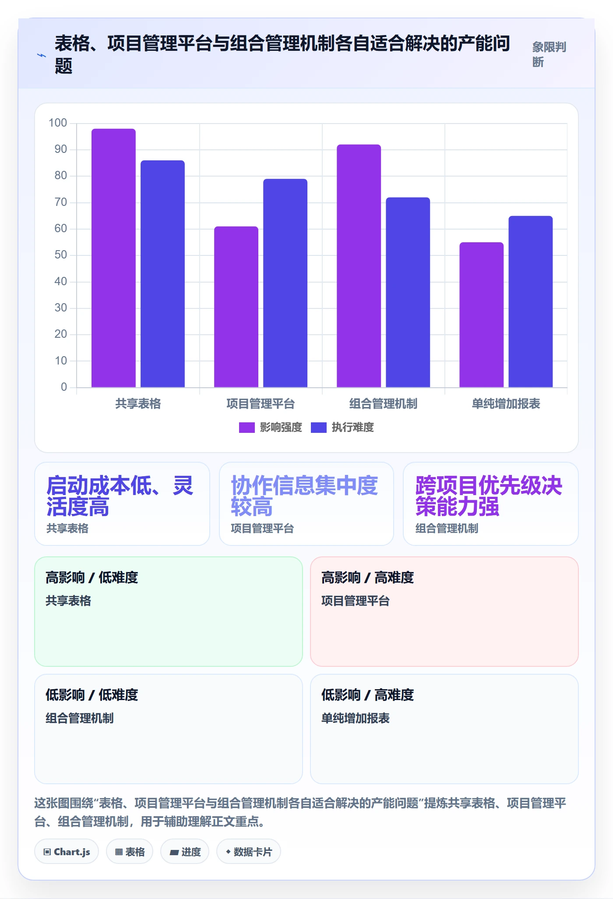The image size is (613, 899).
Task: Click the 50 value on the y-axis
Action: [x=60, y=255]
